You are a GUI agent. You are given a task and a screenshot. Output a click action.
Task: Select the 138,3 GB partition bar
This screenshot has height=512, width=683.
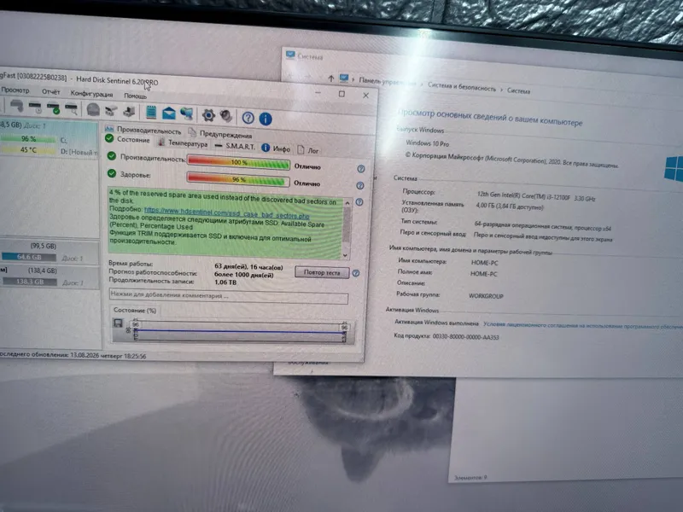point(30,282)
